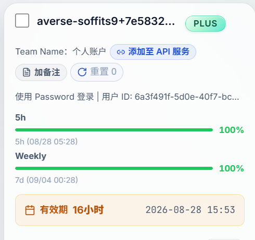Click the 有效期 16小时 validity label

coord(72,210)
